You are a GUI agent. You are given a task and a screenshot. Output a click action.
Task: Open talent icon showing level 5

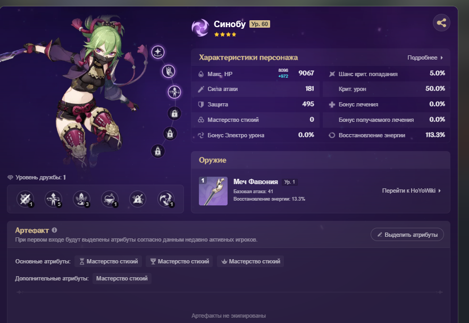[53, 199]
